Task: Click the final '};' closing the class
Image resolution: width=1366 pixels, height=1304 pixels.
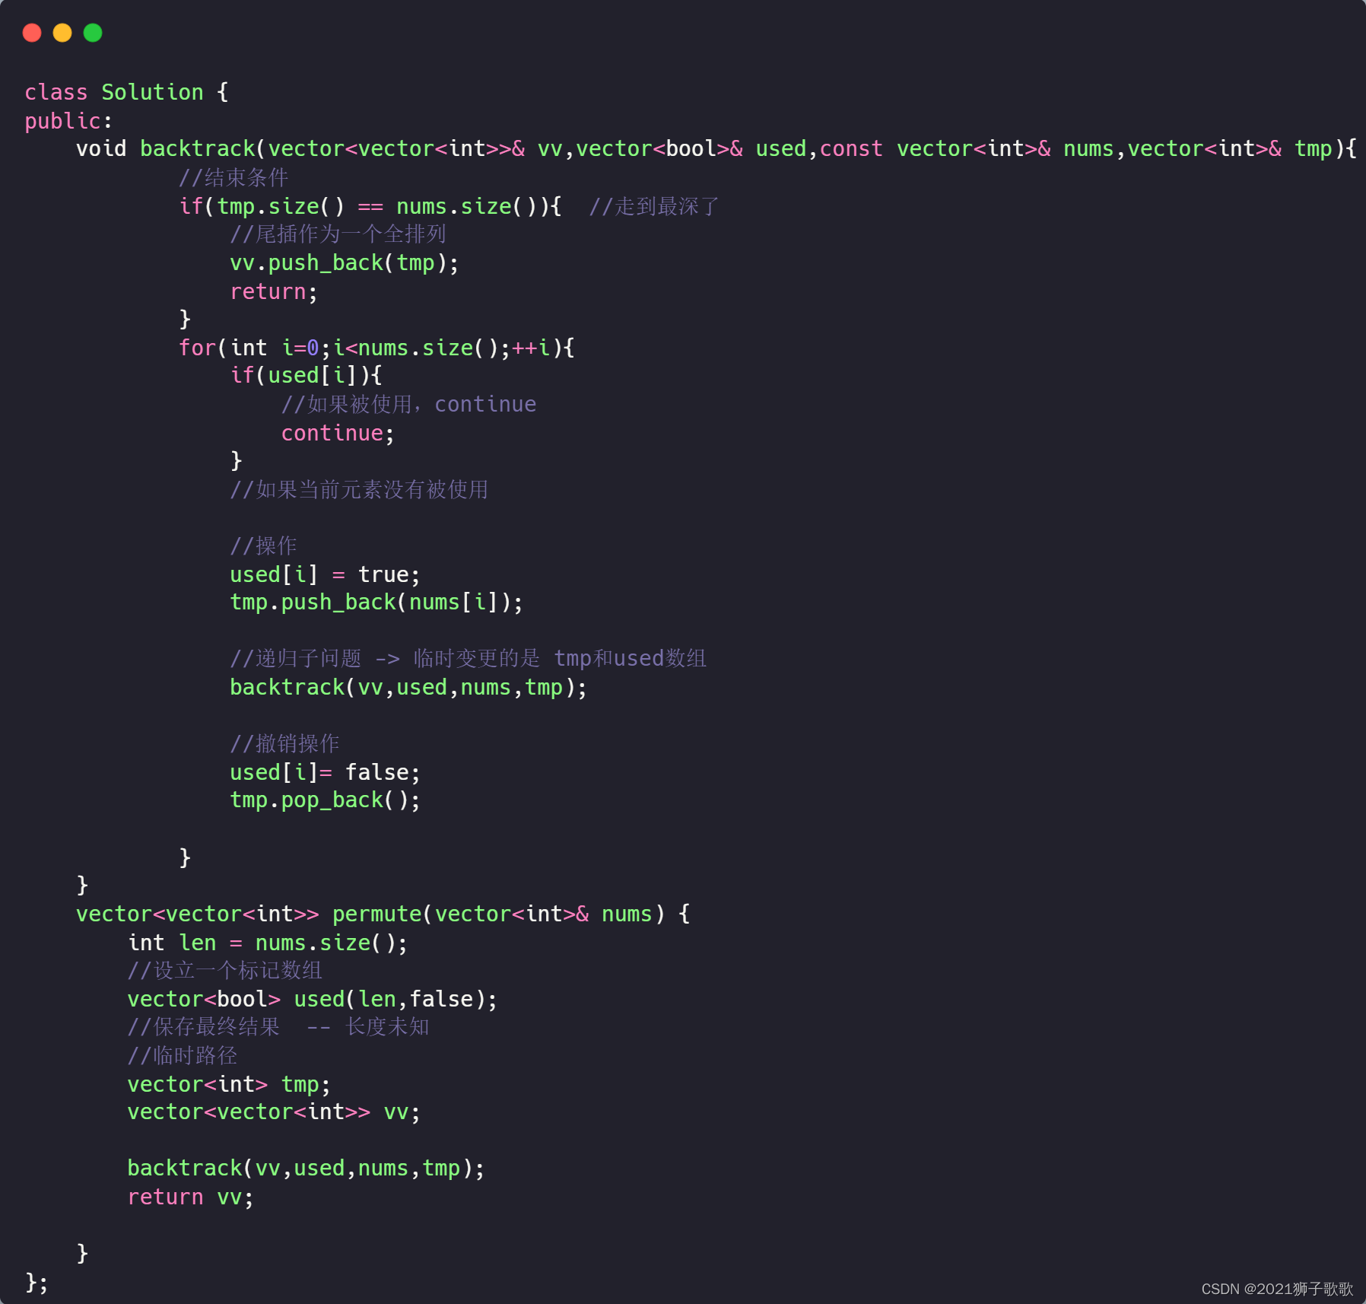Action: [x=37, y=1282]
